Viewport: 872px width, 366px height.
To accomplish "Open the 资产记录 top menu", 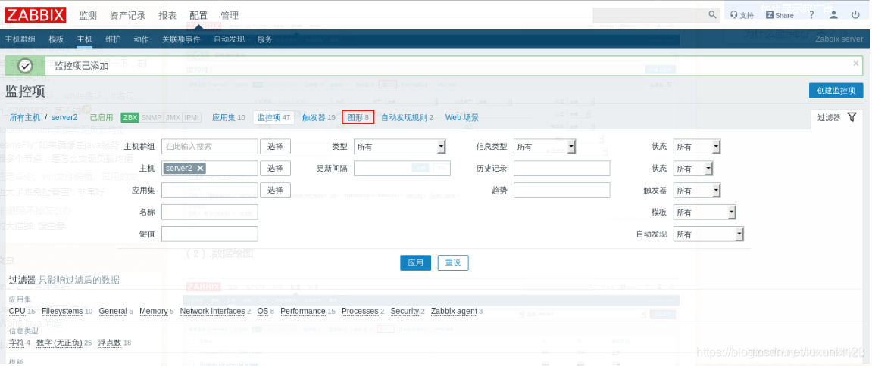I will (x=128, y=16).
